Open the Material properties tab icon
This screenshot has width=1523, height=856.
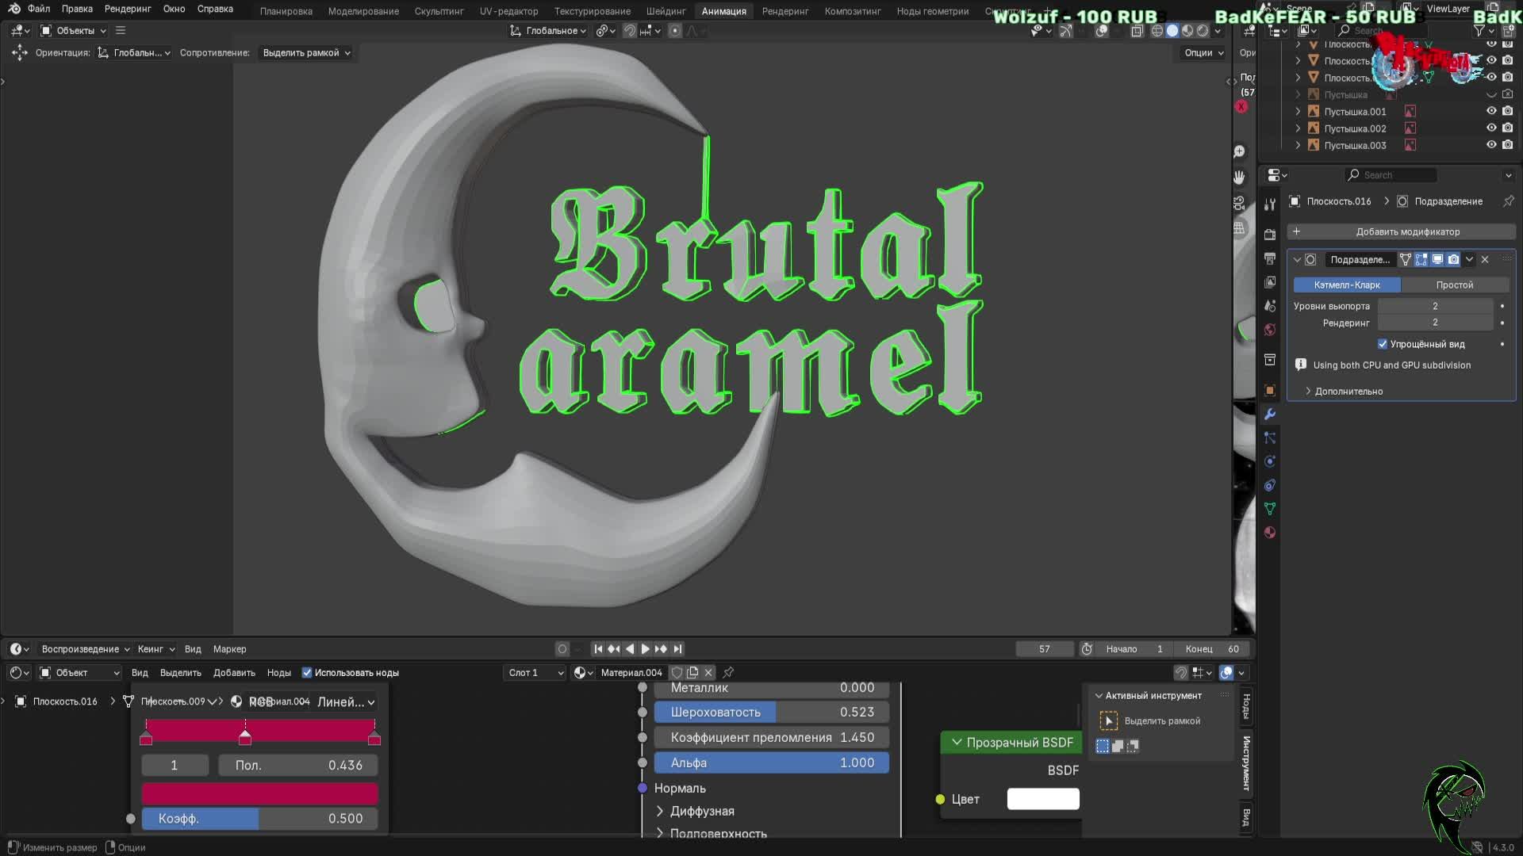(x=1270, y=533)
